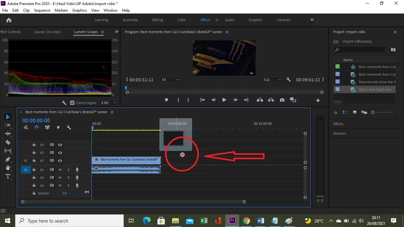Select the Razor tool

pos(8,142)
